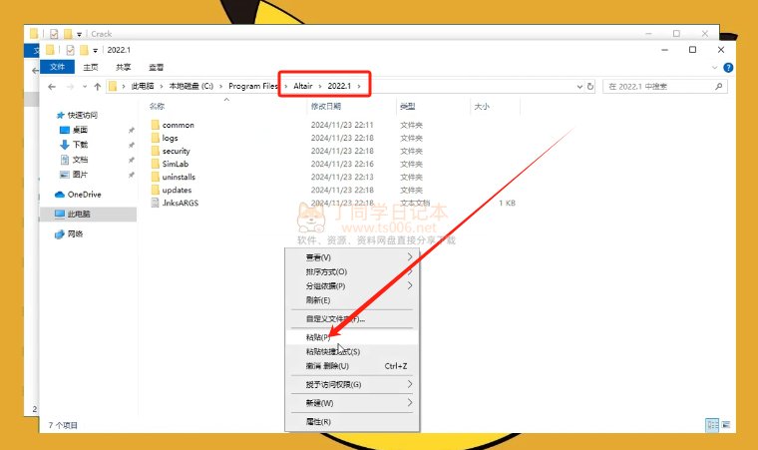Click the modified date of the common folder
This screenshot has width=758, height=450.
click(342, 125)
